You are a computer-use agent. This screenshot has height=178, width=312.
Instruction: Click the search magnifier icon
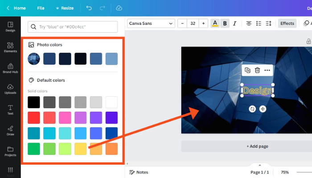tap(33, 27)
